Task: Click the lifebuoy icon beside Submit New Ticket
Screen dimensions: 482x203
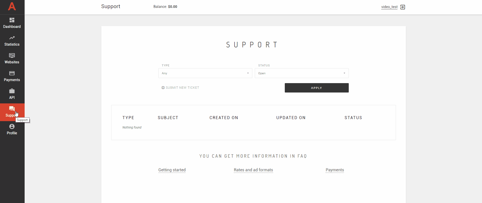Action: click(163, 88)
